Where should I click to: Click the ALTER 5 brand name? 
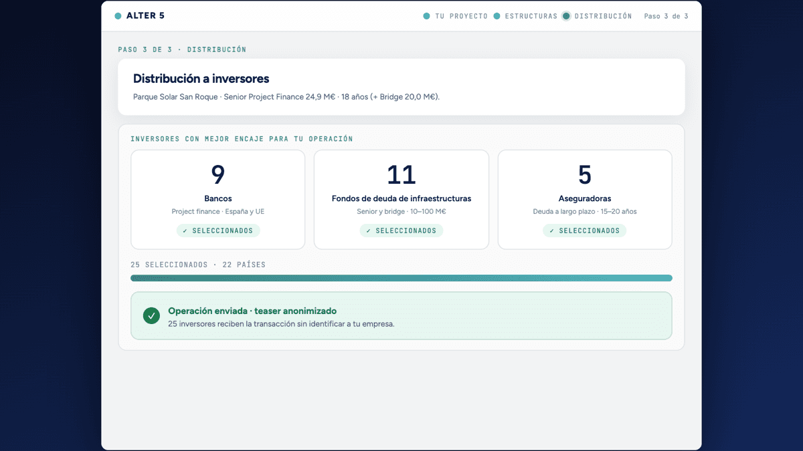click(x=145, y=16)
